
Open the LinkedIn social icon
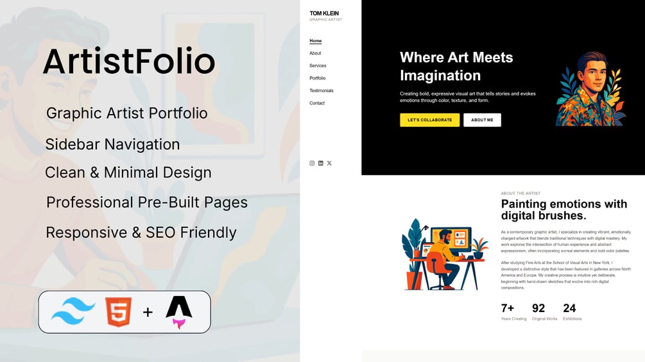point(320,163)
